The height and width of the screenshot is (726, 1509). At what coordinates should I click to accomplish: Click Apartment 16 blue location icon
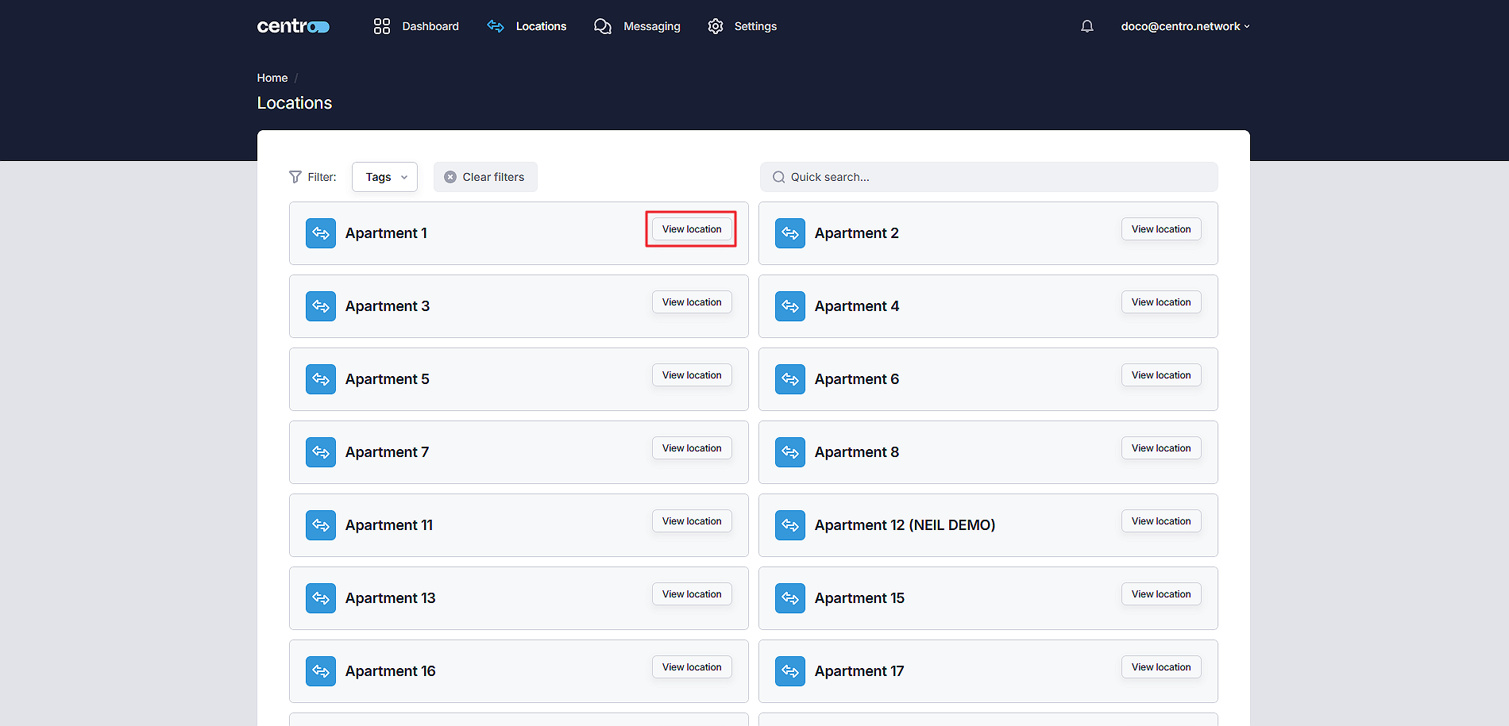pyautogui.click(x=321, y=671)
